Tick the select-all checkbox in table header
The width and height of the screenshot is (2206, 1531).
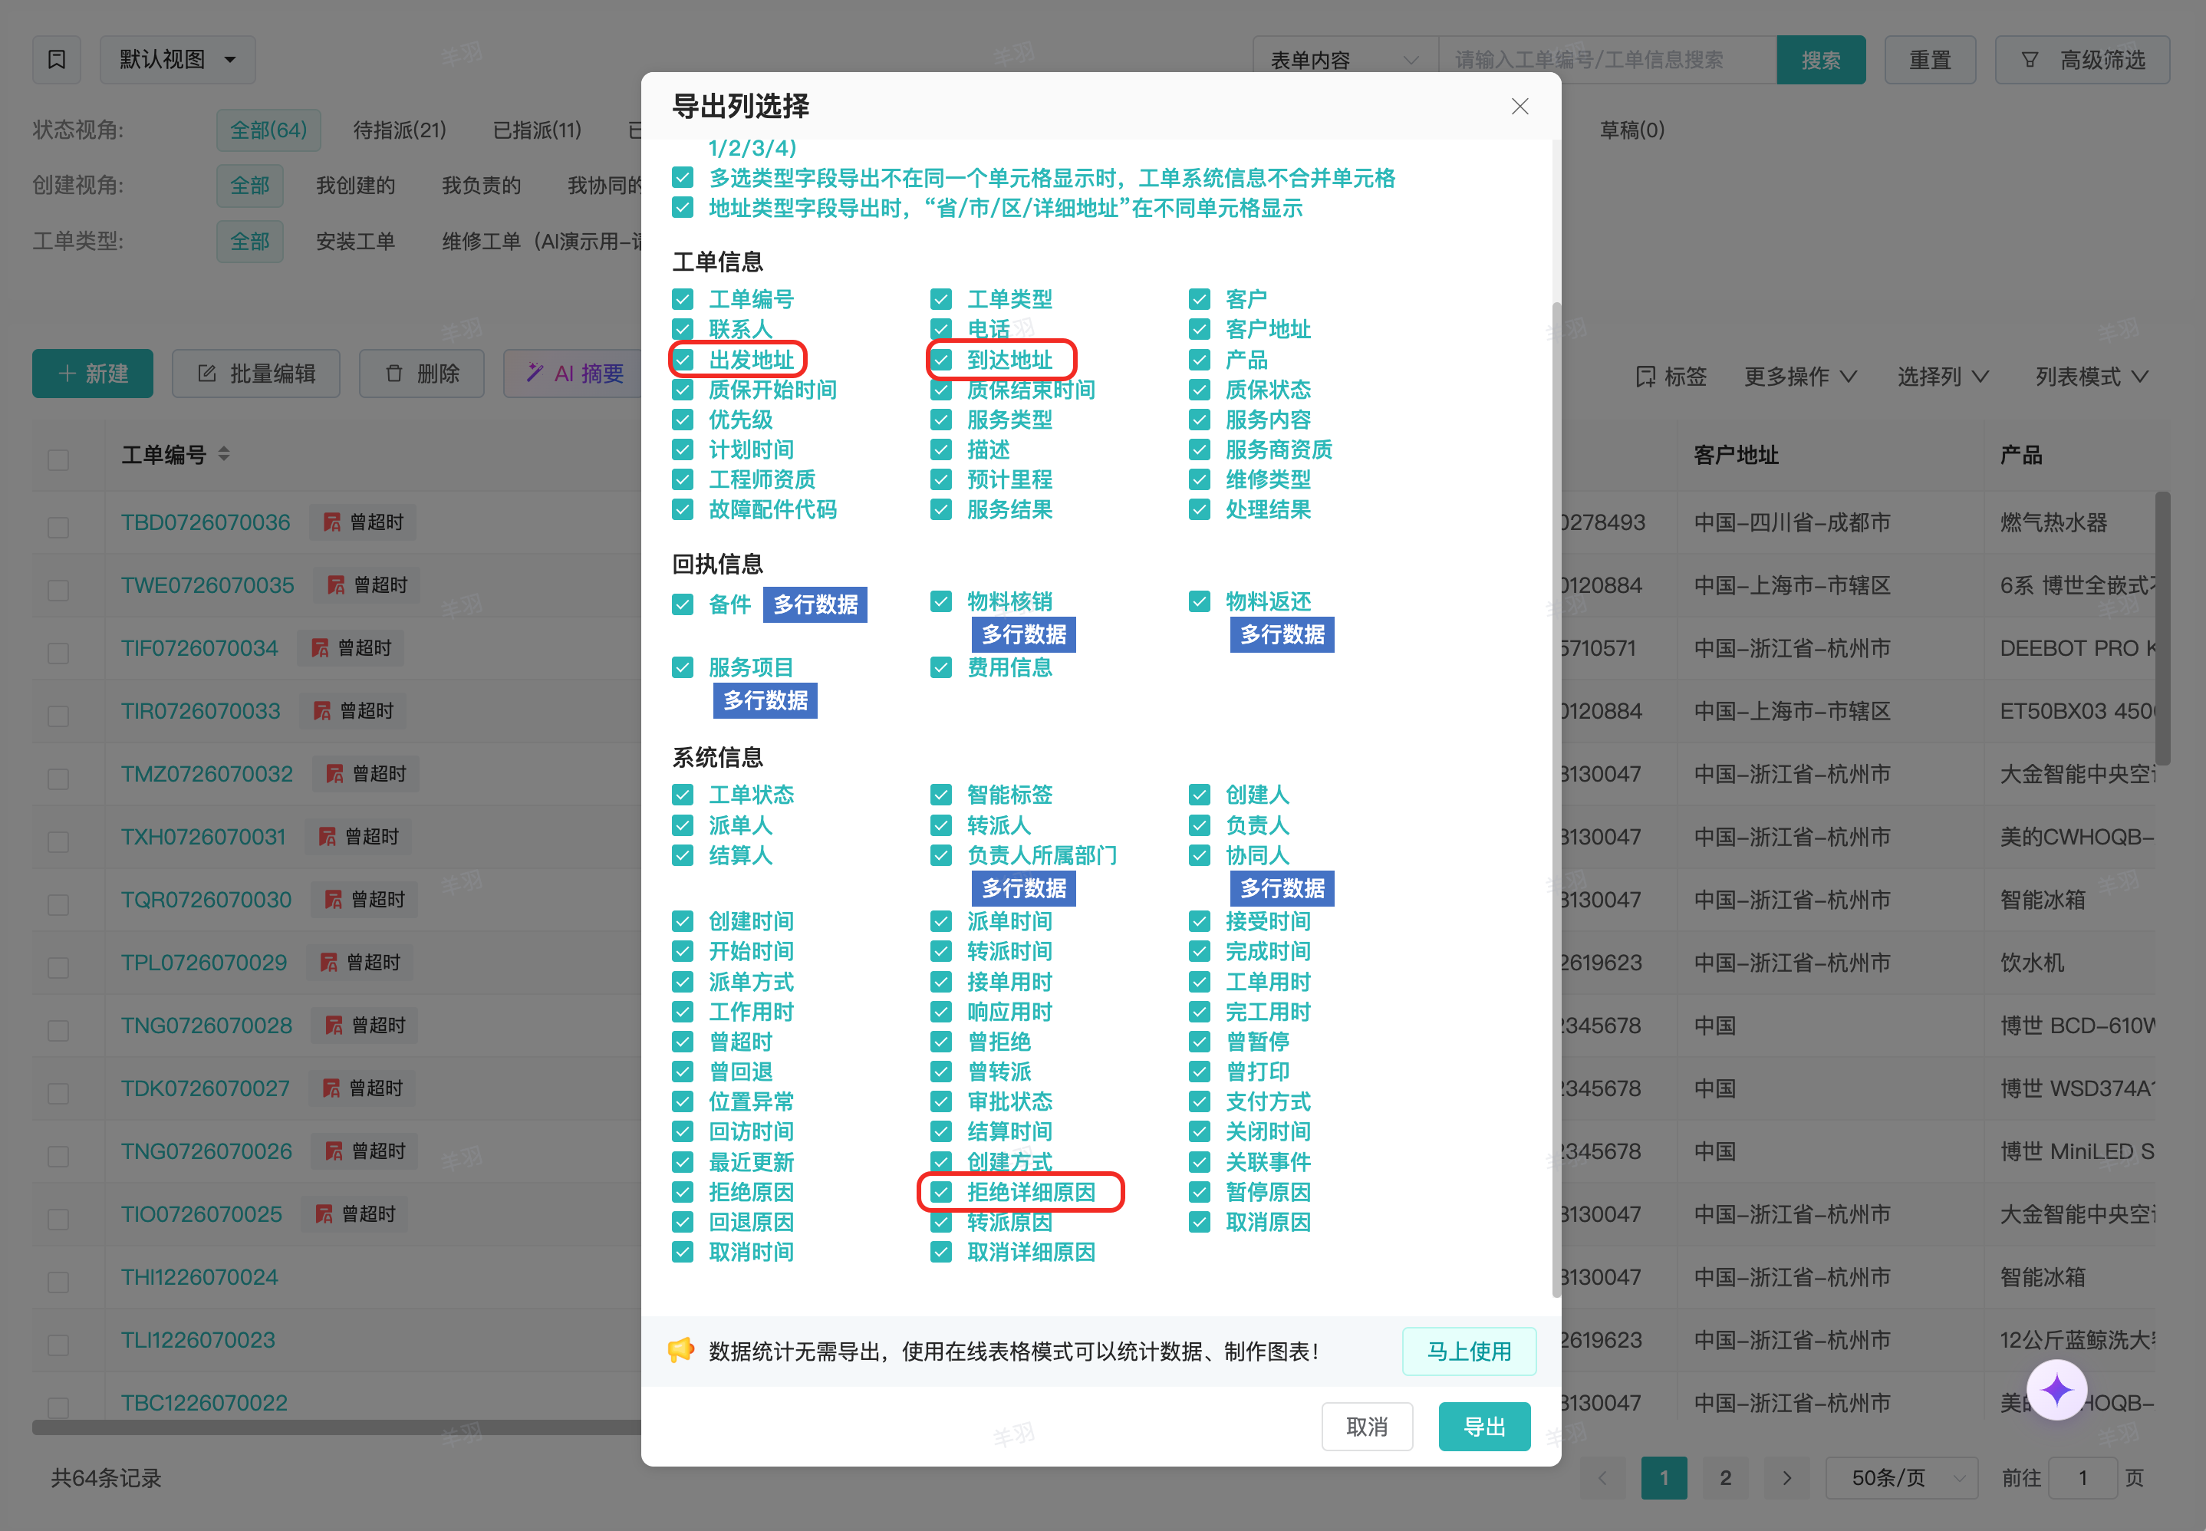click(58, 459)
